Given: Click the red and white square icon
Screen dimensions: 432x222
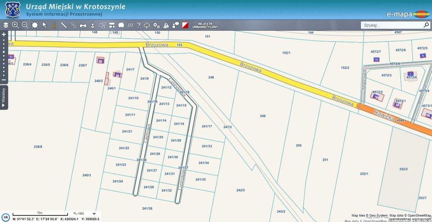Looking at the screenshot, I should coord(185,25).
